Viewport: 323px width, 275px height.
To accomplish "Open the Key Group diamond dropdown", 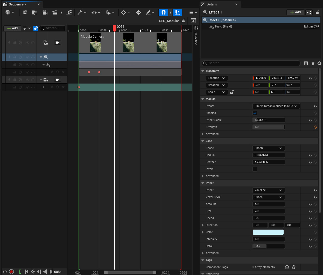I will (125, 12).
